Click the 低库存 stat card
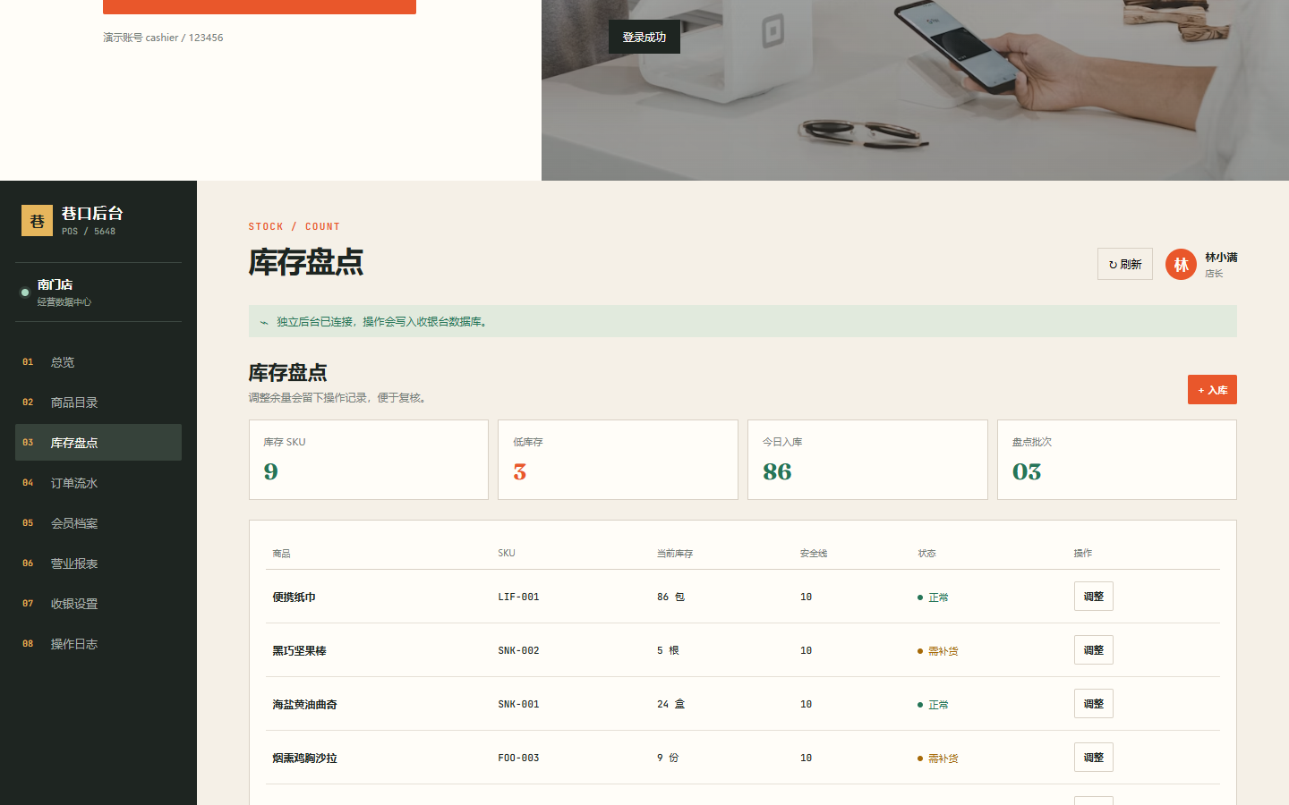 point(618,460)
